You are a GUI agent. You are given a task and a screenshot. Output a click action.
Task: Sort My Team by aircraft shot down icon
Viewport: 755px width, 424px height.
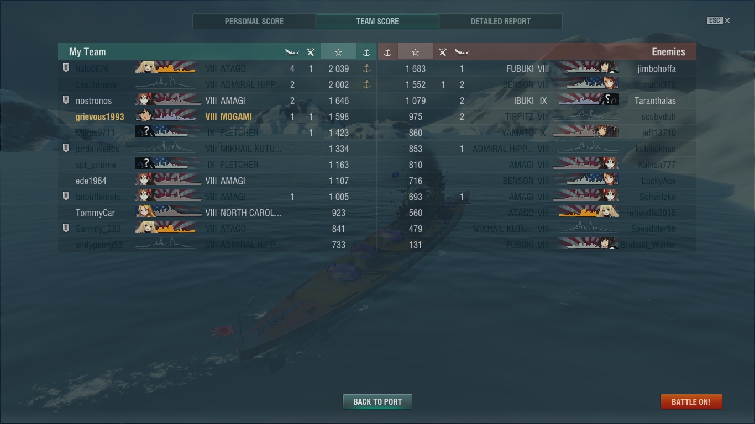(311, 52)
